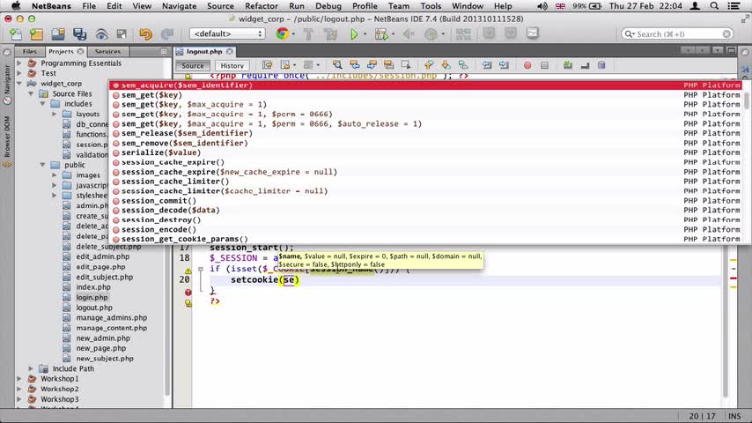Screen dimensions: 752x423
Task: Select the session_destroy() suggestion
Action: (425, 220)
